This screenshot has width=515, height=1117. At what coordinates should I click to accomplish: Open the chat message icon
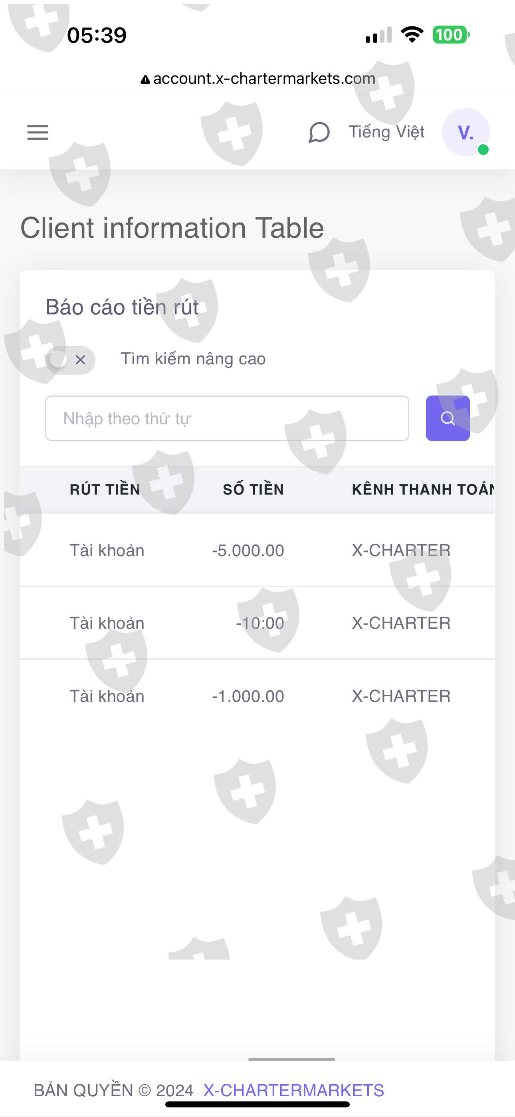319,132
